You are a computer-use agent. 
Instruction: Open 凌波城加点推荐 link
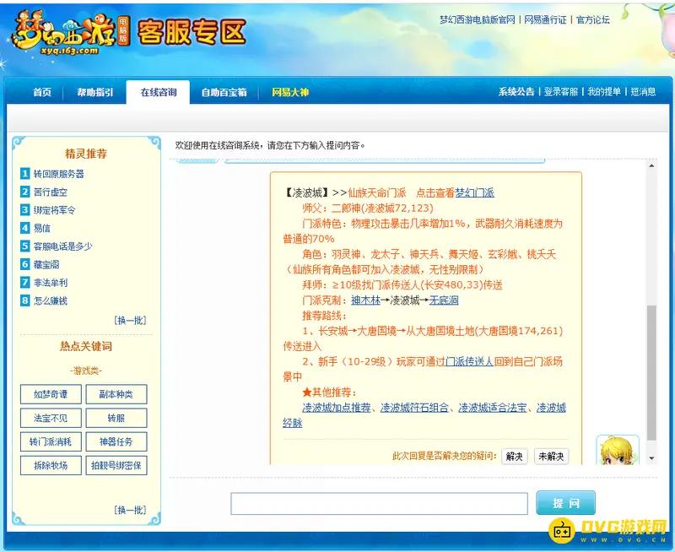coord(336,408)
